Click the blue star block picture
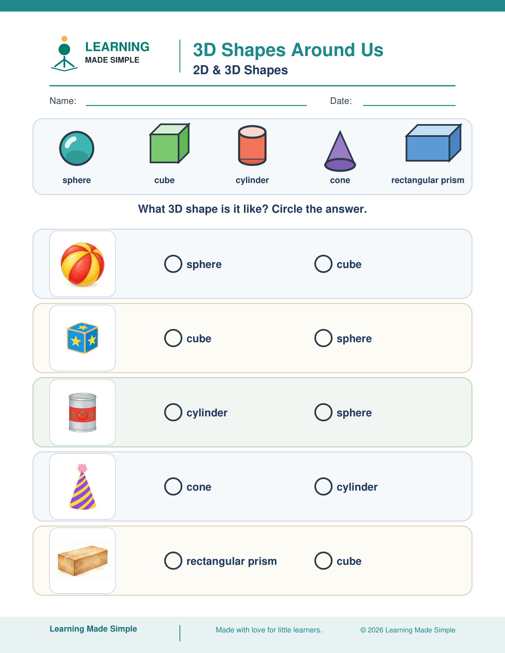 click(83, 338)
